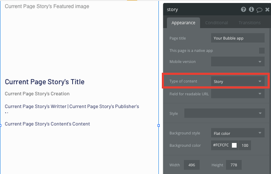Edit the Width value 496
This screenshot has height=174, width=271.
[x=192, y=165]
